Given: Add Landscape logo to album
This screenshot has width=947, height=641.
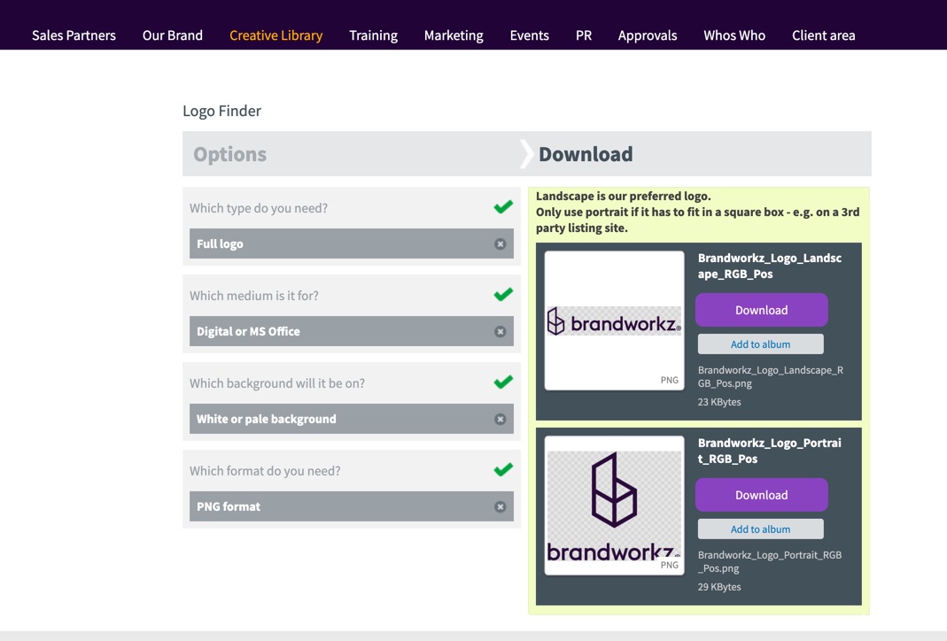Looking at the screenshot, I should coord(760,344).
